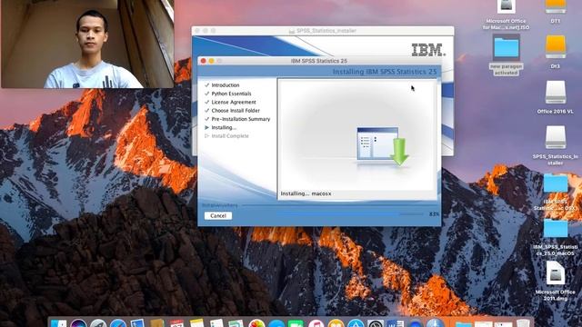Open iBooks from the Dock
The width and height of the screenshot is (582, 327).
point(336,323)
